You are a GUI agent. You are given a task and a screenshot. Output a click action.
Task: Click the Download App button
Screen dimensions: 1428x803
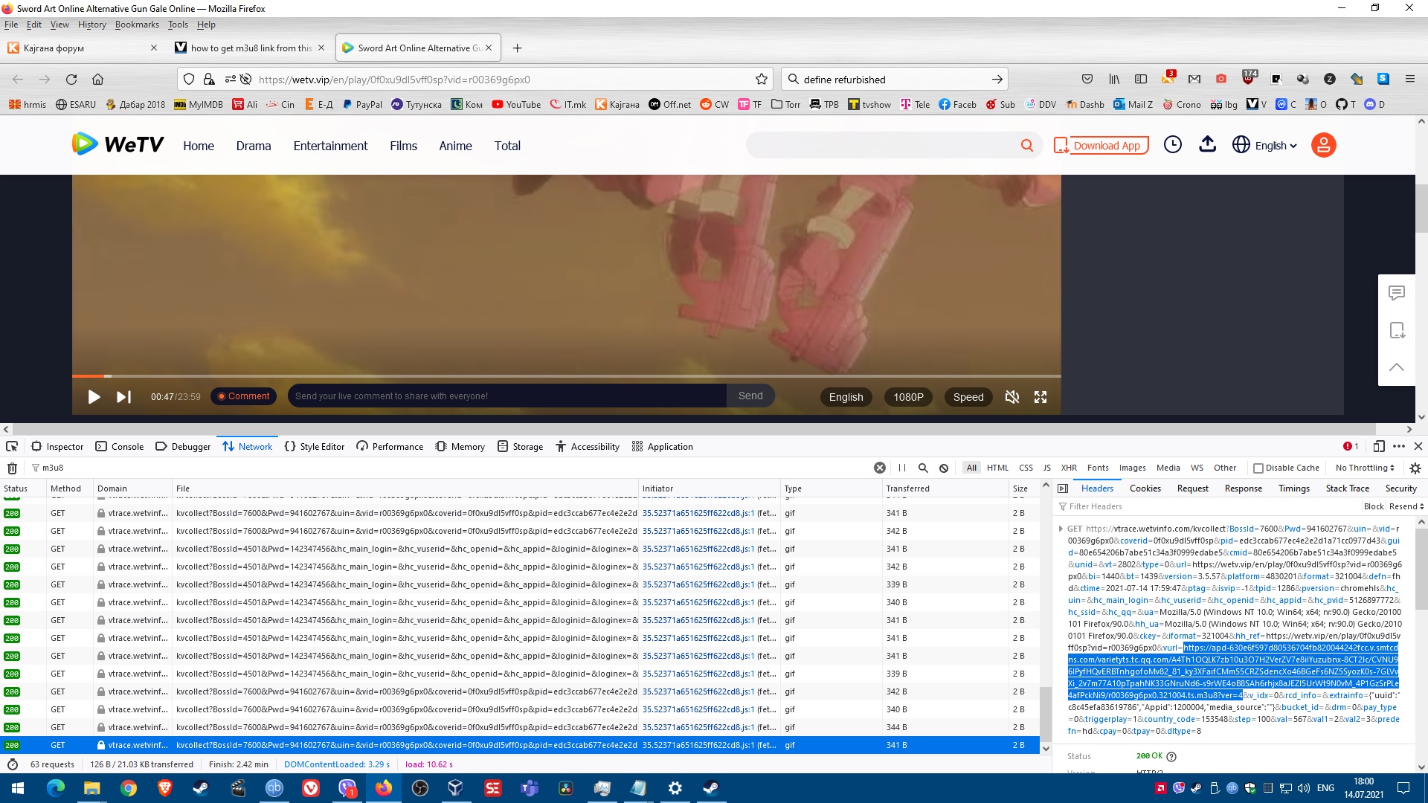click(x=1101, y=146)
